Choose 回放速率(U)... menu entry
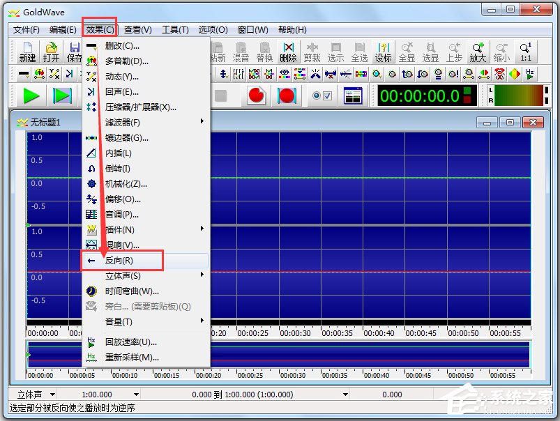 [x=146, y=342]
